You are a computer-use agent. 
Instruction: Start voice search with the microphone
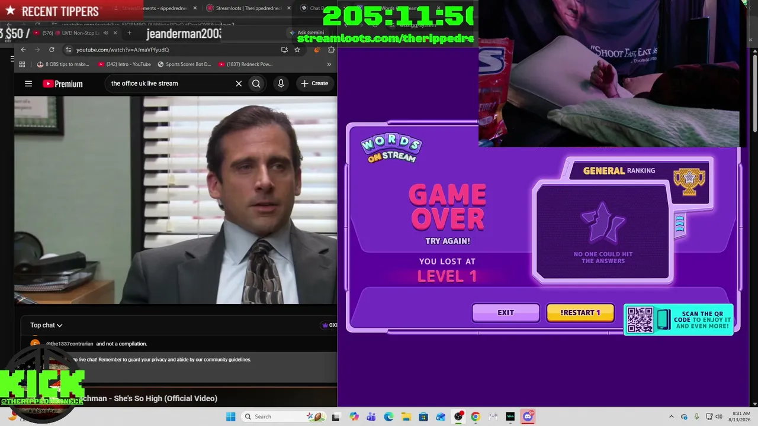[281, 83]
